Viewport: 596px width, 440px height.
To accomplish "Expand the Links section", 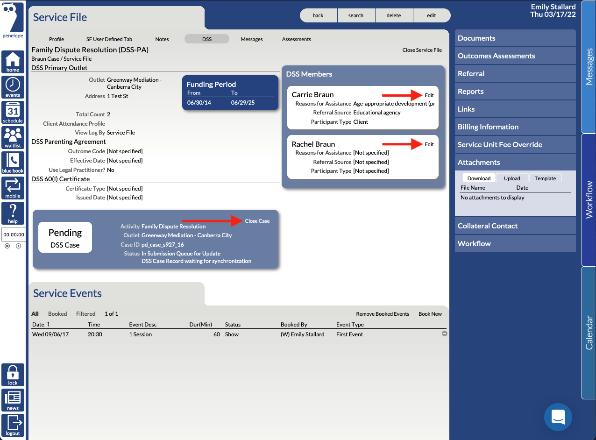I will (x=515, y=109).
